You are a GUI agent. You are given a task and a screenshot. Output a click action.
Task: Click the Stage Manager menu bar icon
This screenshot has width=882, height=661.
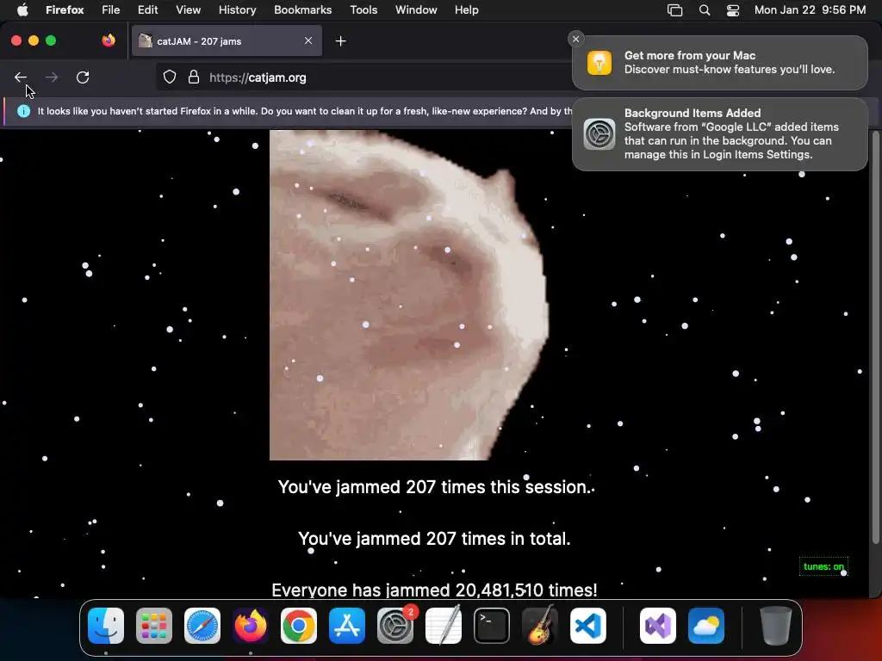674,10
